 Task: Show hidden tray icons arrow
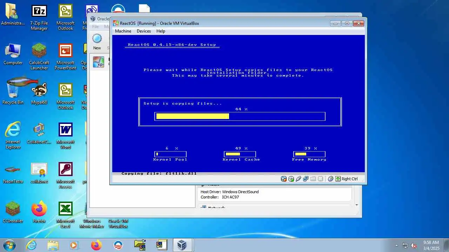(397, 245)
